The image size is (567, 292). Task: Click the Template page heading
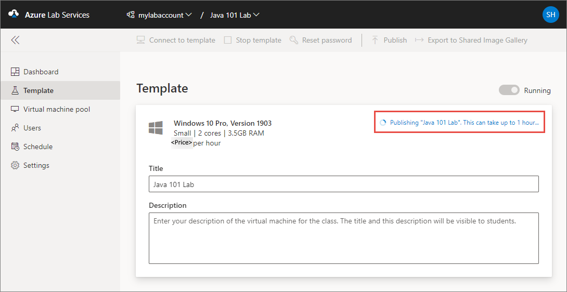[x=162, y=88]
